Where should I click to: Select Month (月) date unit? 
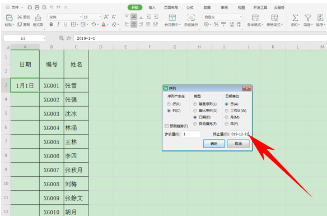226,117
